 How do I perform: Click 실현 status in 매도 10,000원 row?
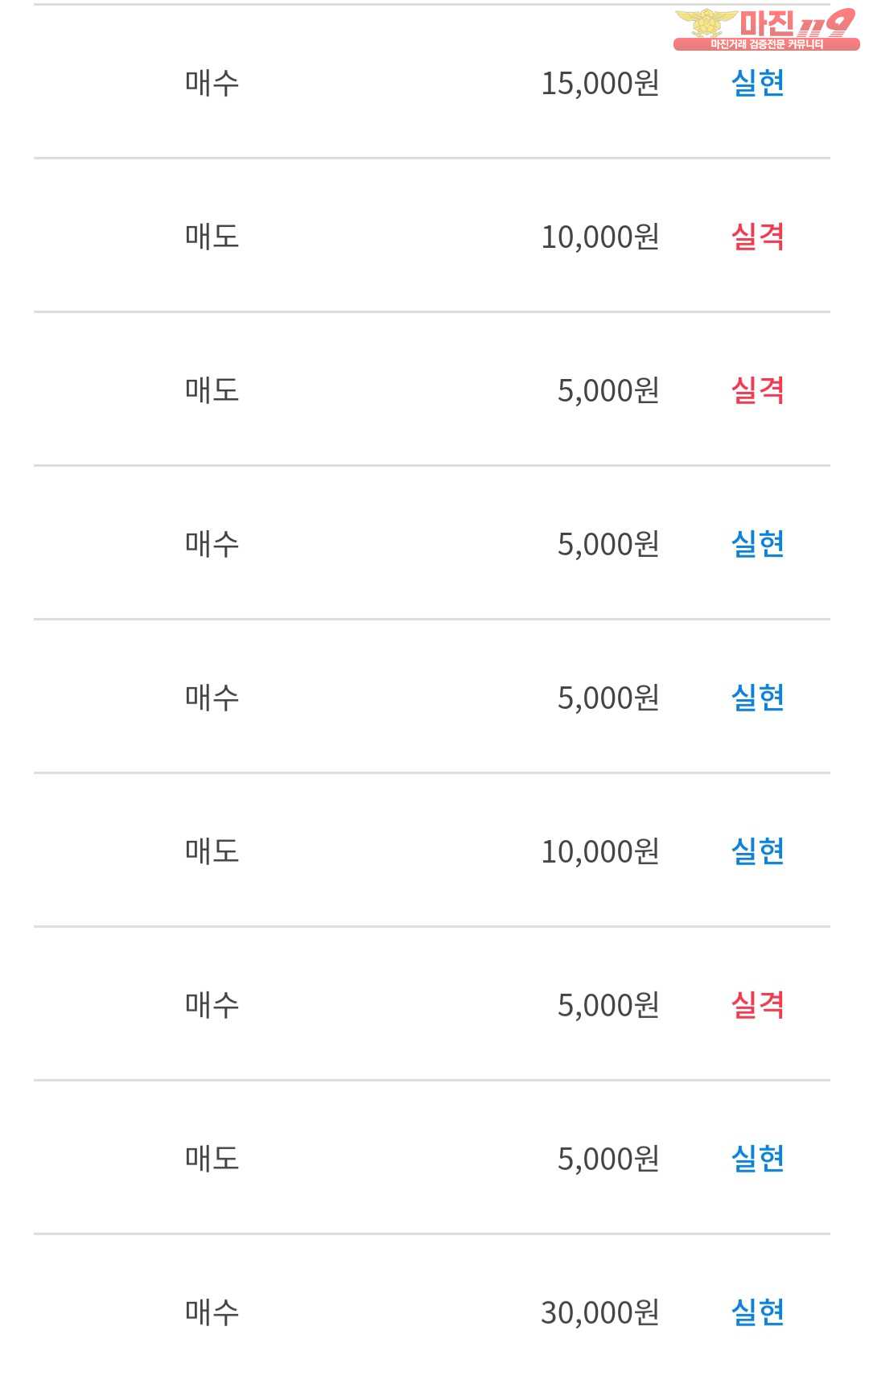(x=756, y=851)
